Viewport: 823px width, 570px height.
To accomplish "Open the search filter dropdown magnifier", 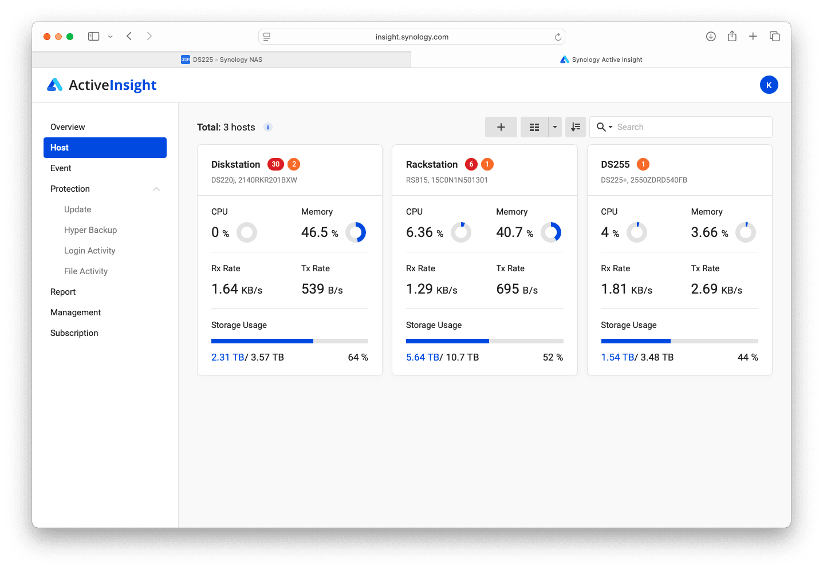I will 604,127.
